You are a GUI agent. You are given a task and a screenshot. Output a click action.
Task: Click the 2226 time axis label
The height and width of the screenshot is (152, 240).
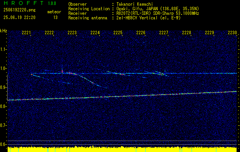(x=141, y=32)
